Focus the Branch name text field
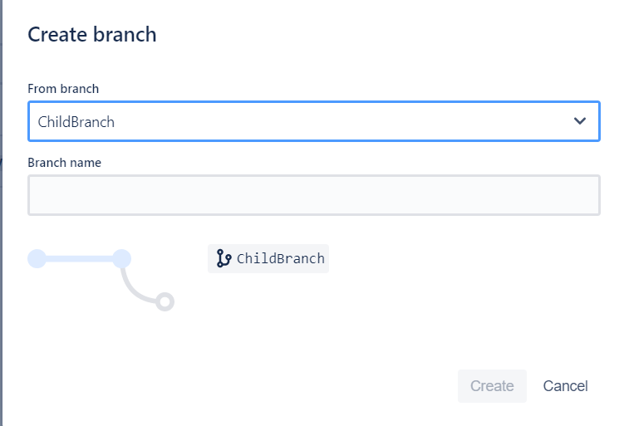Image resolution: width=624 pixels, height=426 pixels. point(314,195)
